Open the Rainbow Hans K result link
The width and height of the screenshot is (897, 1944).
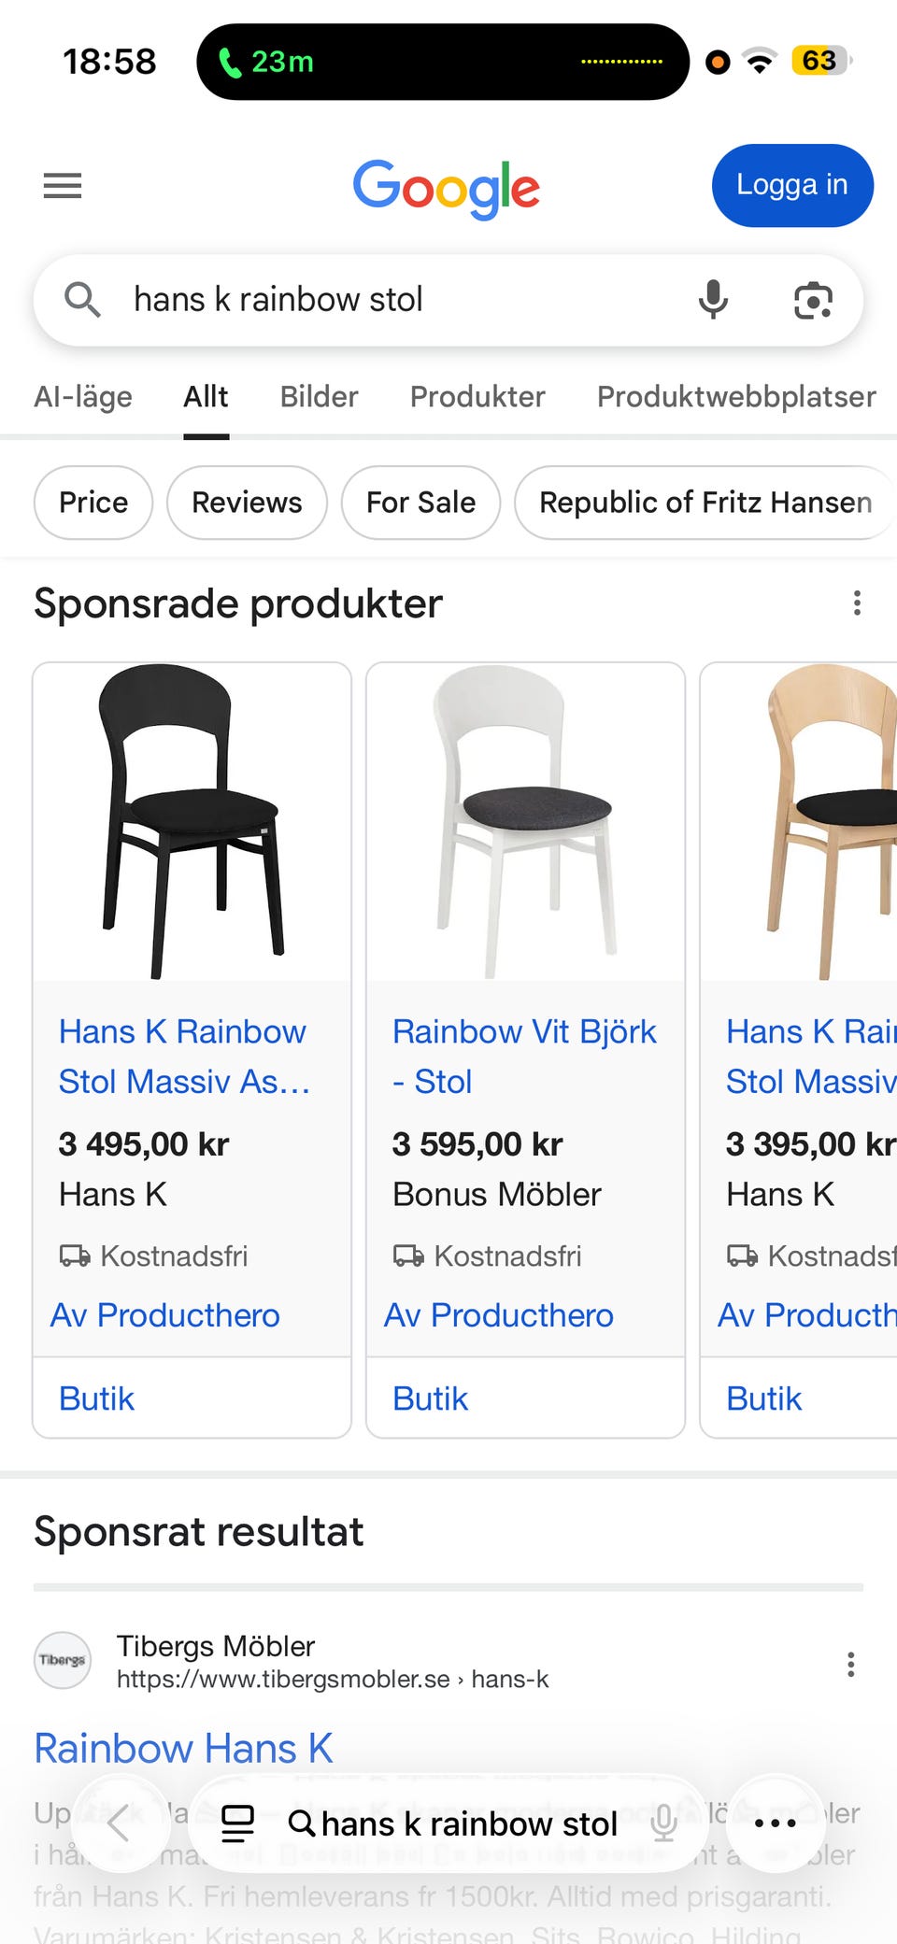(x=184, y=1748)
